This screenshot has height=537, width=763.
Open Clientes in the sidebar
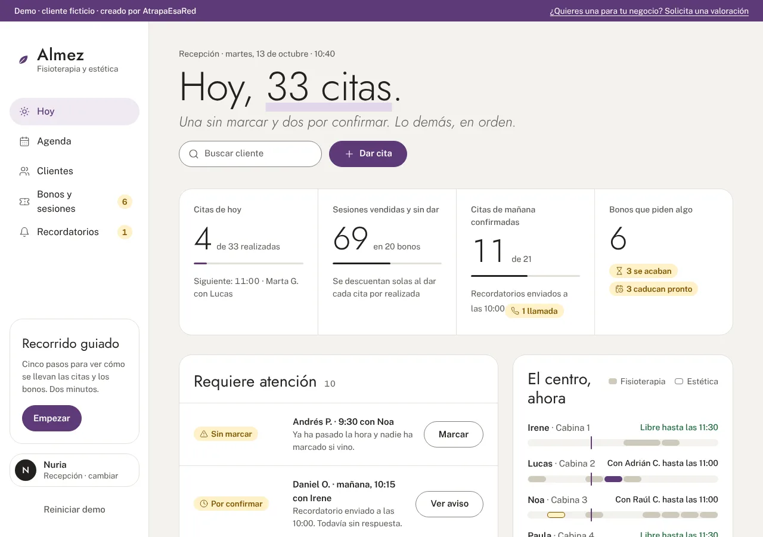point(75,171)
